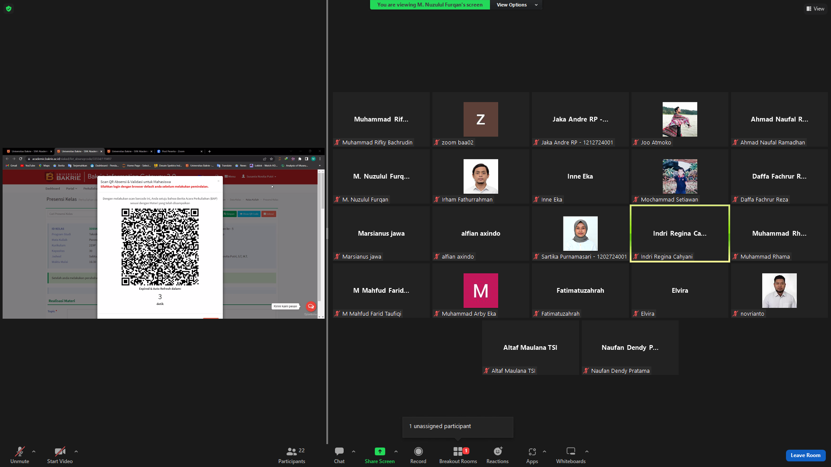The height and width of the screenshot is (467, 831).
Task: Open the Dashboard menu on Bakrie site
Action: tap(53, 189)
